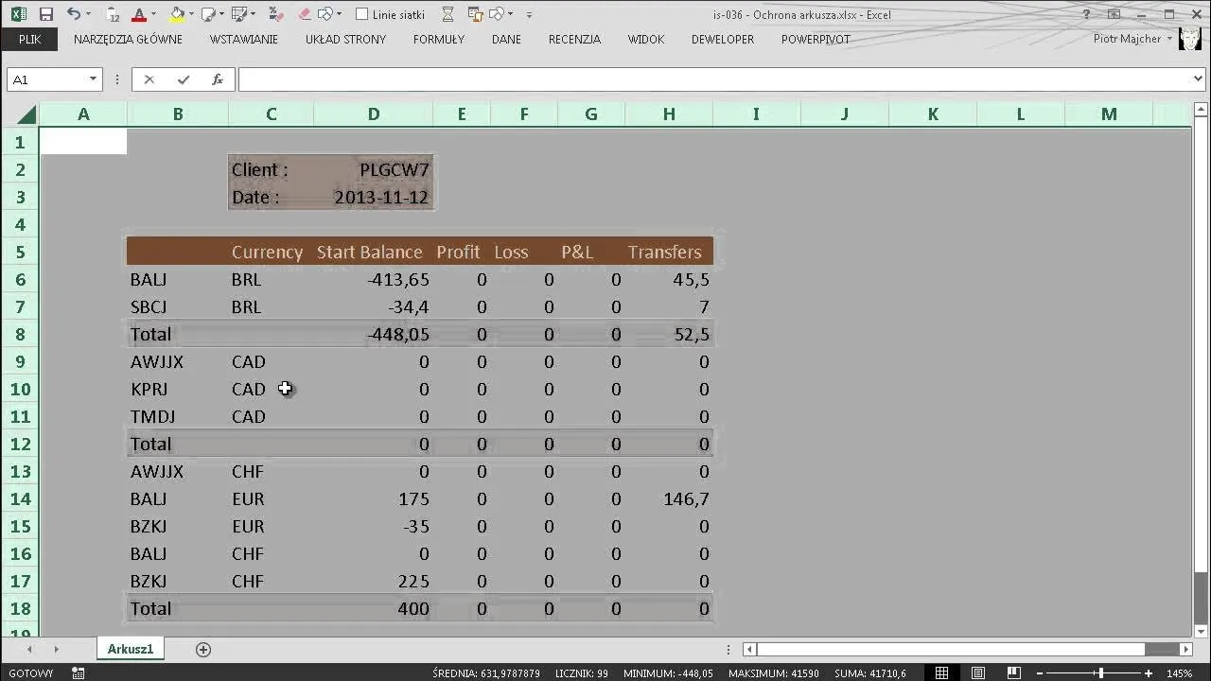Click the yellow fill color bucket icon
This screenshot has width=1211, height=681.
click(x=177, y=14)
